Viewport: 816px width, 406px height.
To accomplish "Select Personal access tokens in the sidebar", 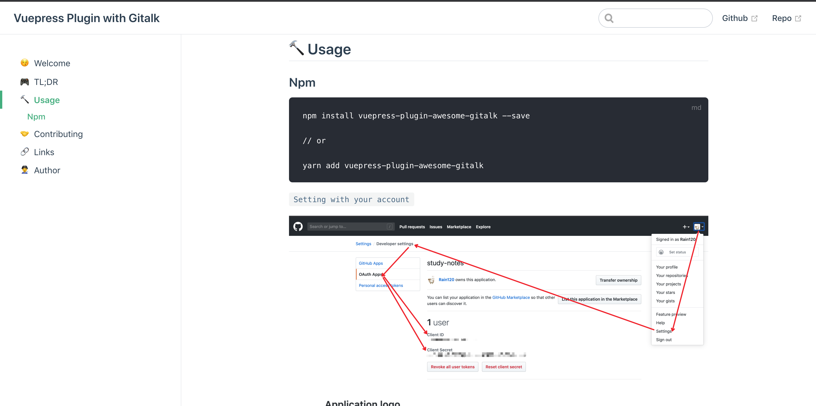I will point(381,285).
